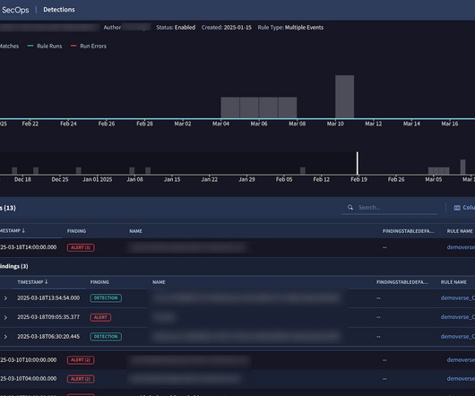
Task: Open demoverse rule link in 03-10T10:00 row
Action: tap(461, 359)
